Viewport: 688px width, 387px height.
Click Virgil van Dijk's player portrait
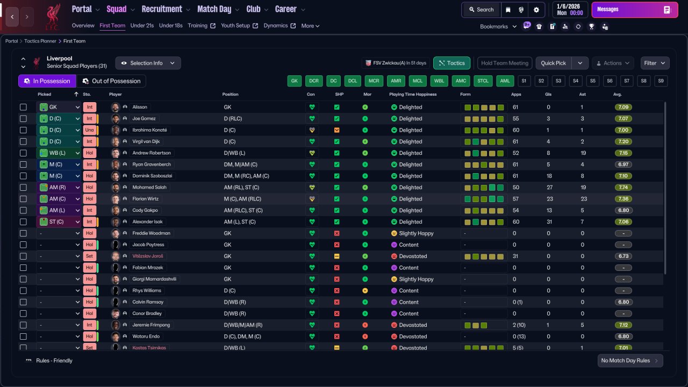coord(115,141)
